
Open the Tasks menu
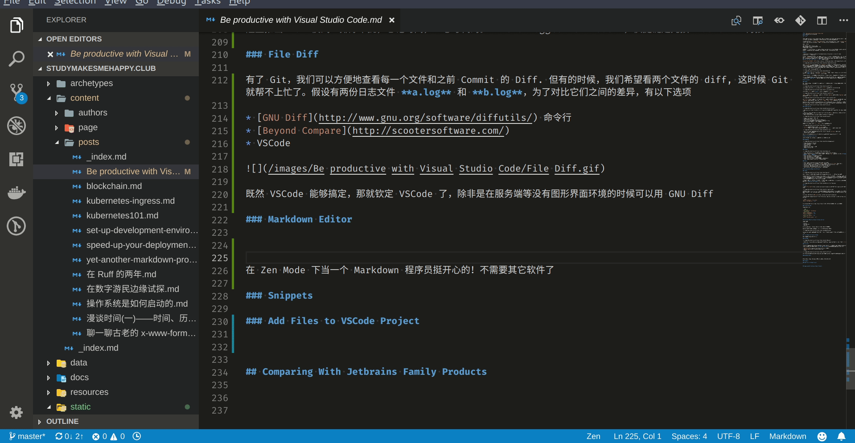click(x=208, y=2)
